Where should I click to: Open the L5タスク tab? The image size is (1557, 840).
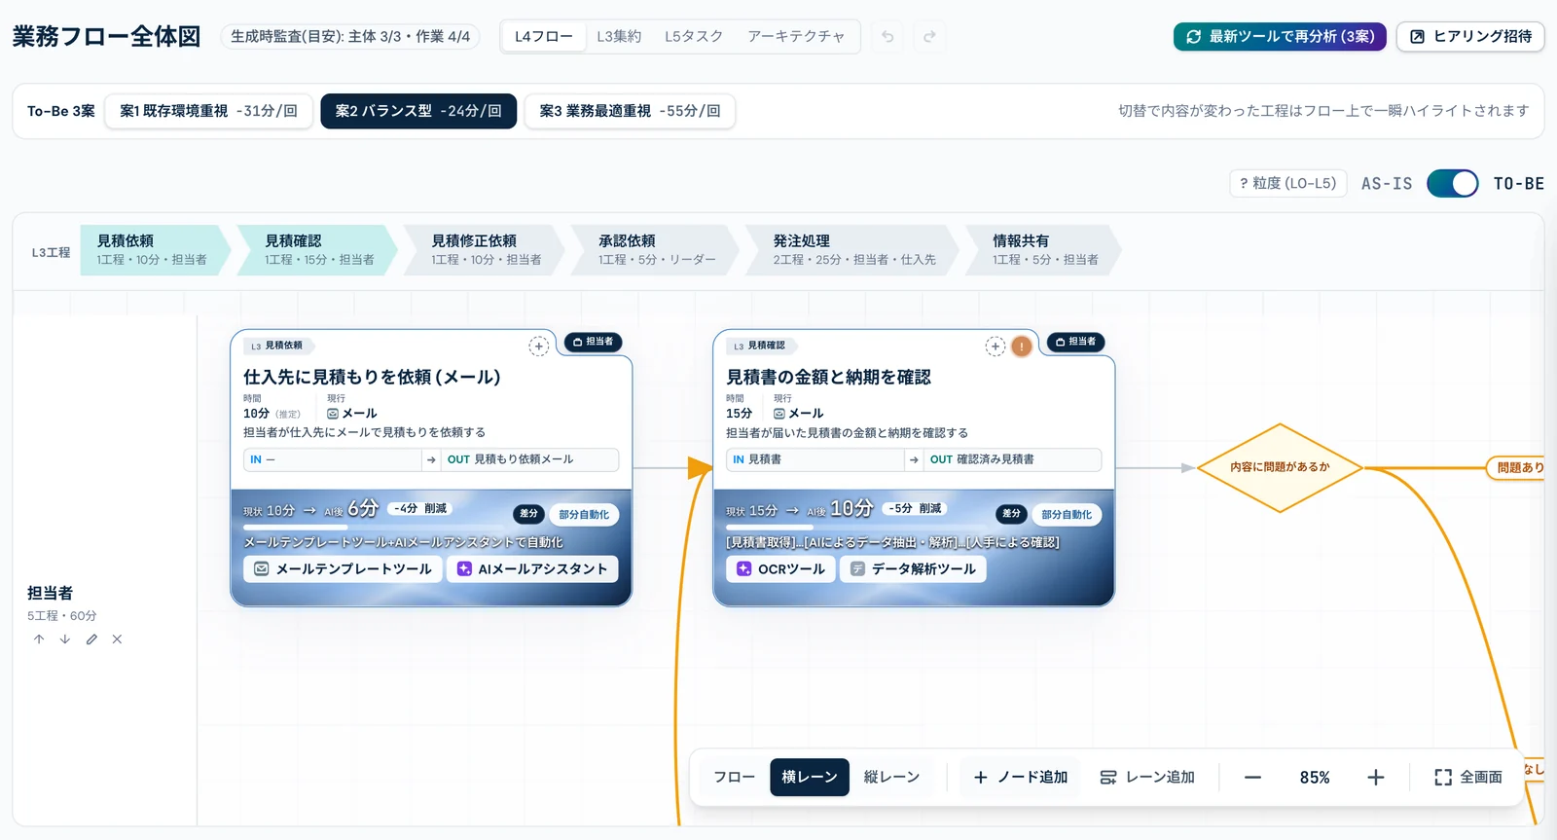pyautogui.click(x=694, y=37)
